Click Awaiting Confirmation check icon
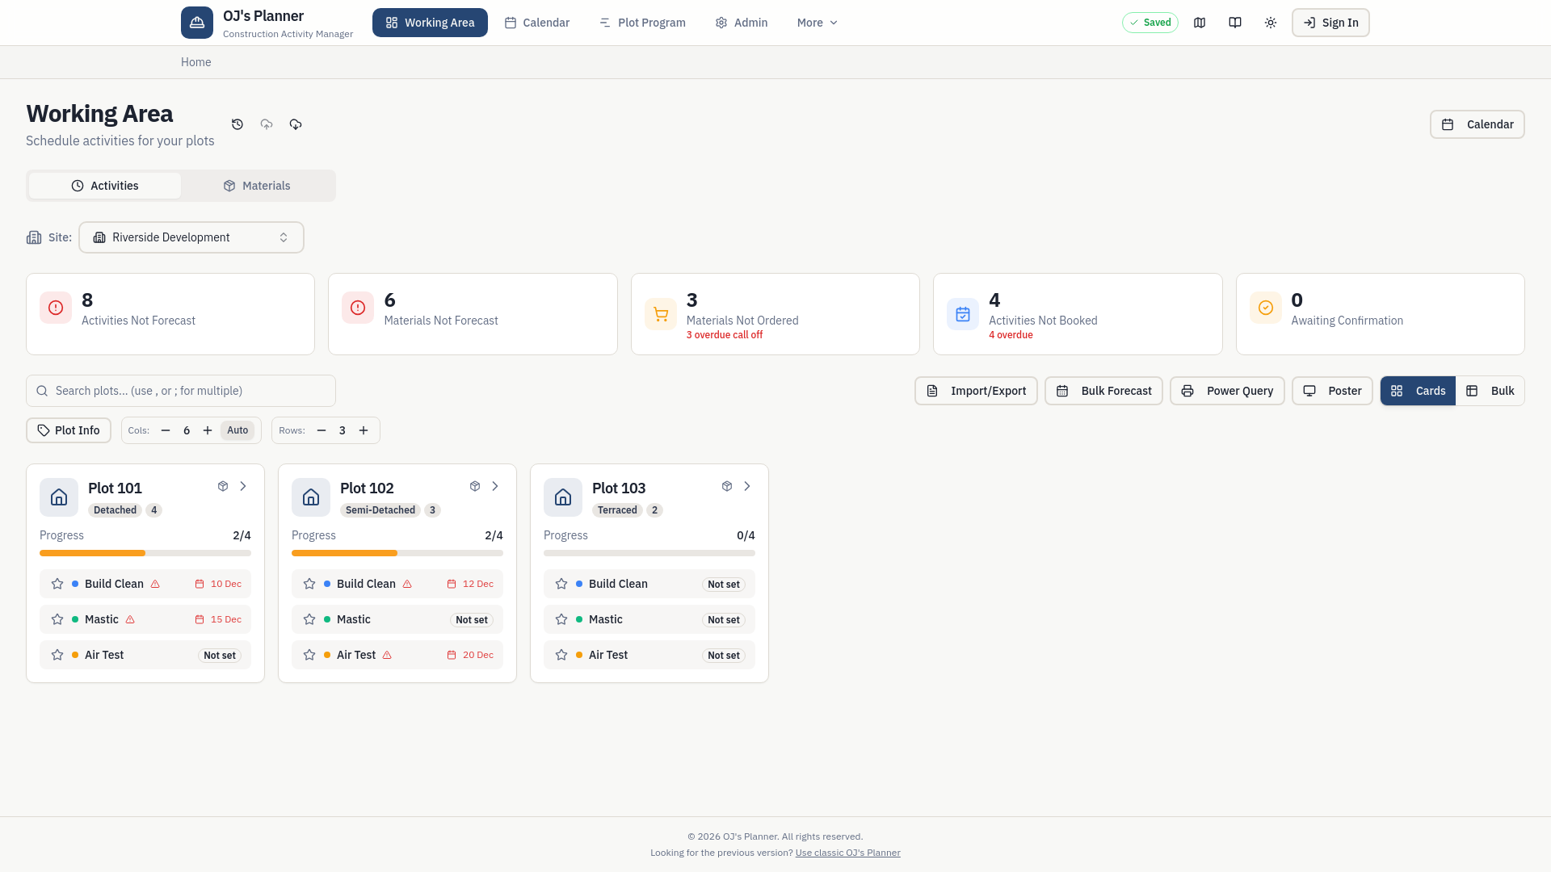Screen dimensions: 1551x872 click(1266, 308)
